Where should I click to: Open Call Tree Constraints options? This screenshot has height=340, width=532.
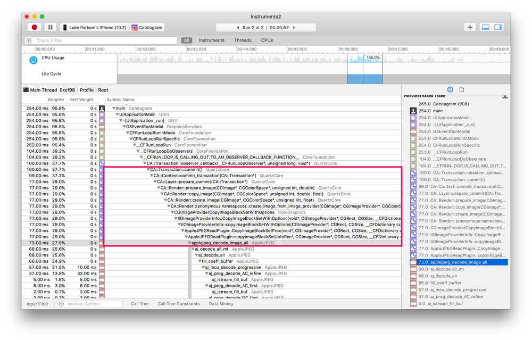(178, 304)
